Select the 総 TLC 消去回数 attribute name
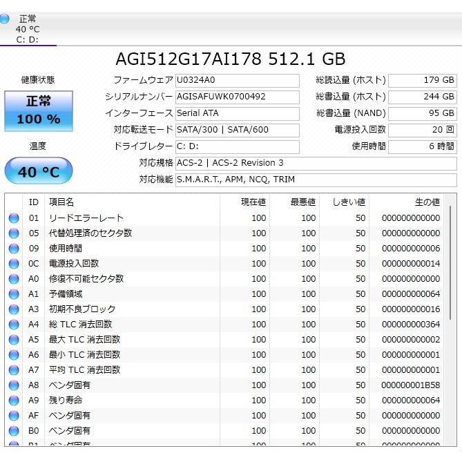Viewport: 462px width, 462px height. pyautogui.click(x=80, y=325)
